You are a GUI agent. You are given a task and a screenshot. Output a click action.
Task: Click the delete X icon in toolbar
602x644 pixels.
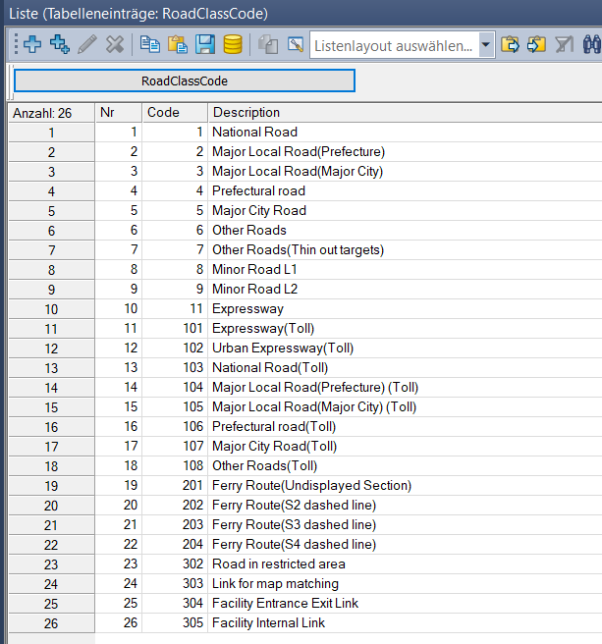pos(115,44)
